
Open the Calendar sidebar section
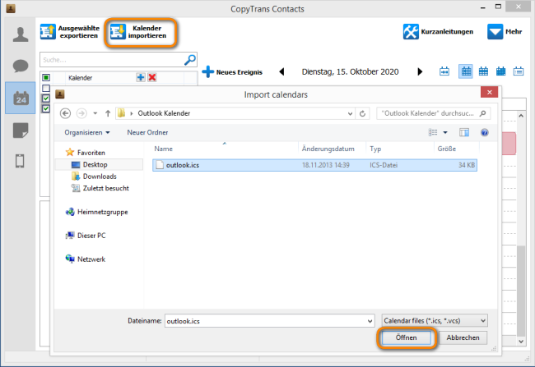click(x=21, y=98)
